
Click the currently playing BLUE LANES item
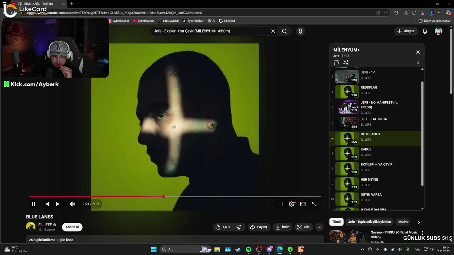click(375, 138)
